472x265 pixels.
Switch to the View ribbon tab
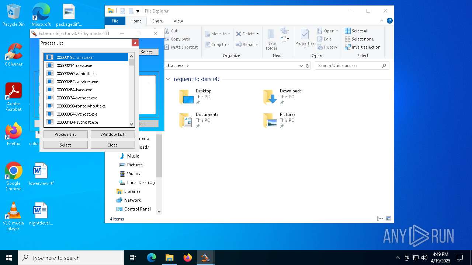pos(178,21)
